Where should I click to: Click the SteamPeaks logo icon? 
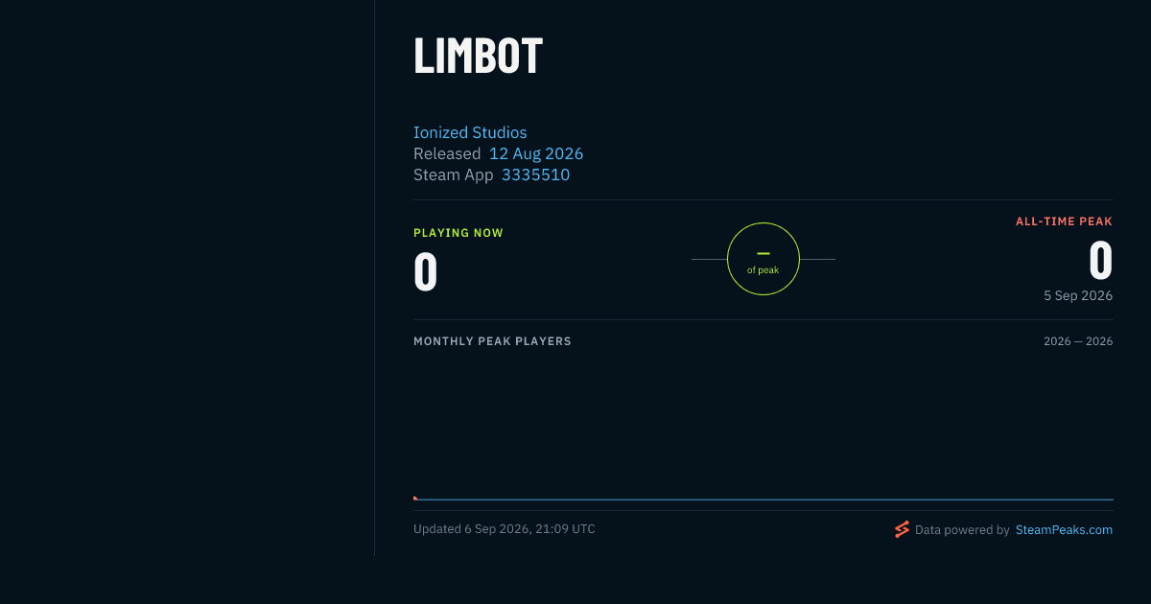902,529
